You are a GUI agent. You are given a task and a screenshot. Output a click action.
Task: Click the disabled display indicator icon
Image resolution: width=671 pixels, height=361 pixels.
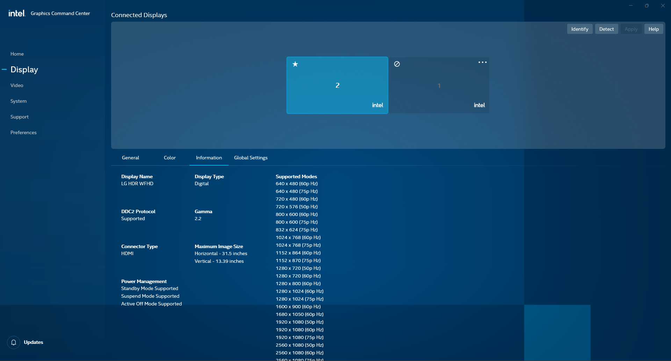click(397, 64)
